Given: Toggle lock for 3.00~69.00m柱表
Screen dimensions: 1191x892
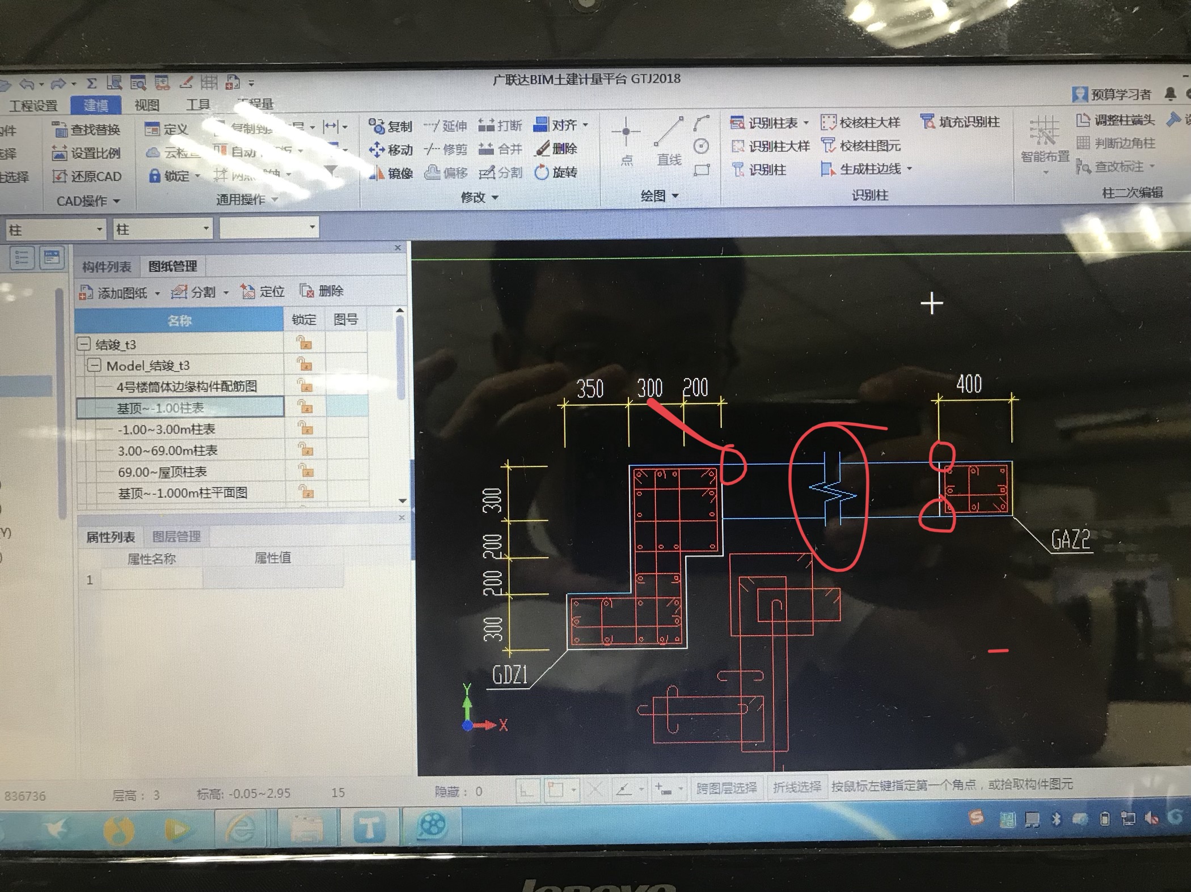Looking at the screenshot, I should pos(305,449).
